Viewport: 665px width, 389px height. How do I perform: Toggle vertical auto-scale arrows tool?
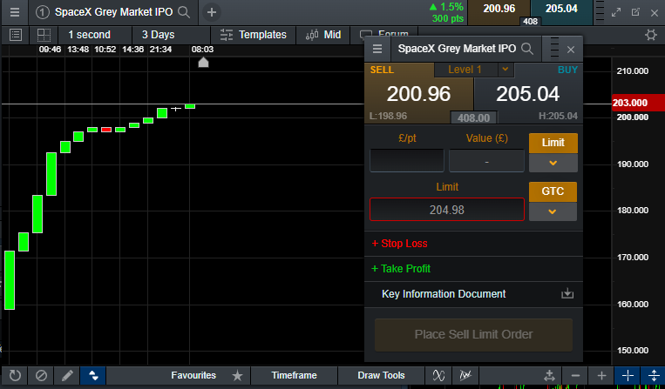pos(654,375)
